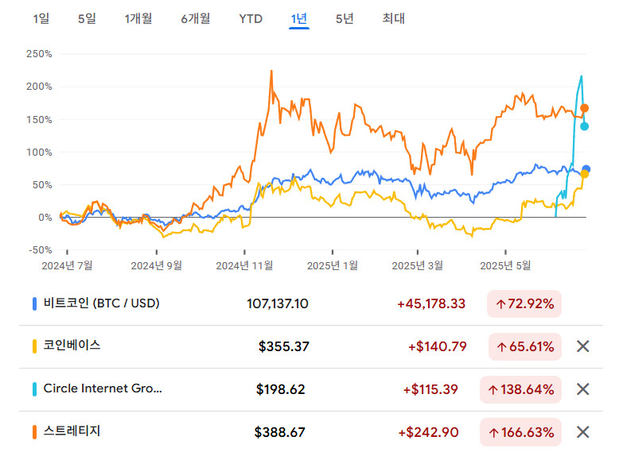Click the blue 비트코인 color swatch
The height and width of the screenshot is (452, 623).
pos(35,303)
